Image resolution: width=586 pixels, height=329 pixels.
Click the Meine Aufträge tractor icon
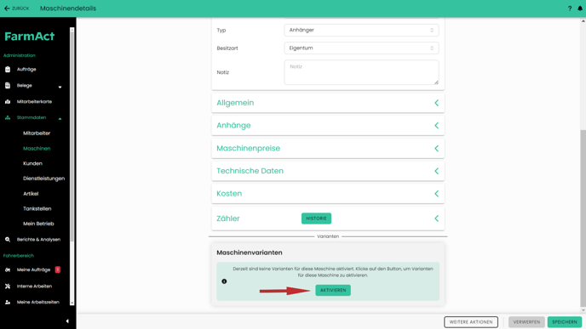pos(8,269)
